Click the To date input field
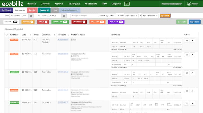Screen dimensions: 203x113 [51, 16]
